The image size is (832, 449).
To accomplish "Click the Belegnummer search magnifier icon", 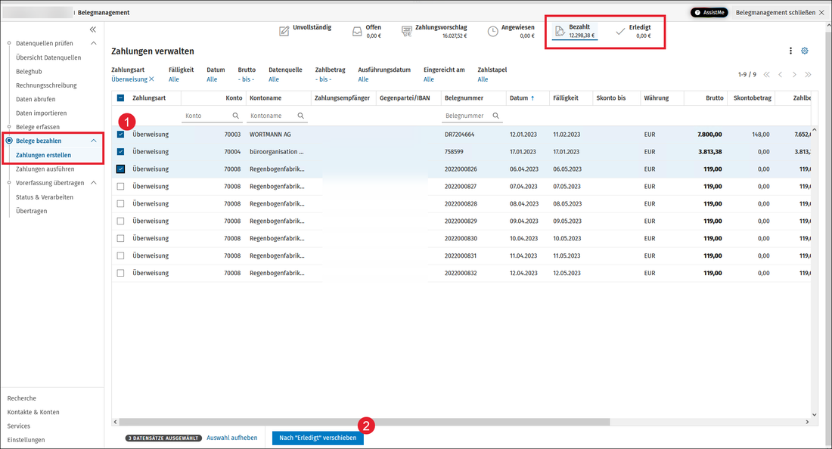I will [495, 116].
